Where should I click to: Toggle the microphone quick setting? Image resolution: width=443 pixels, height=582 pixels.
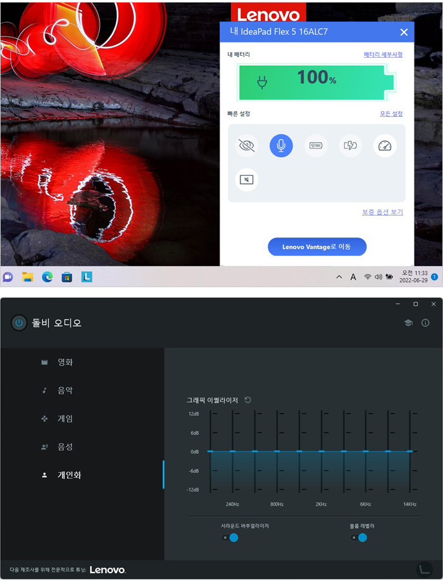click(281, 146)
